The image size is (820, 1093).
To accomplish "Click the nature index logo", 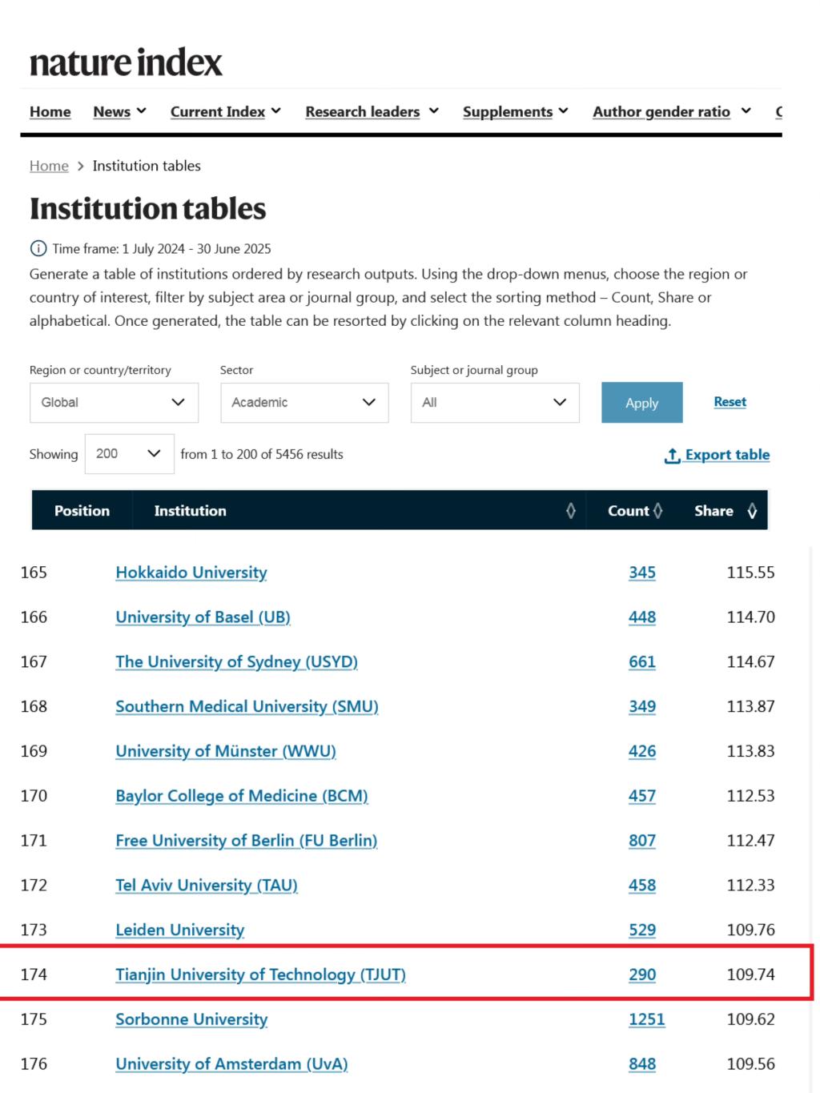I will click(126, 62).
